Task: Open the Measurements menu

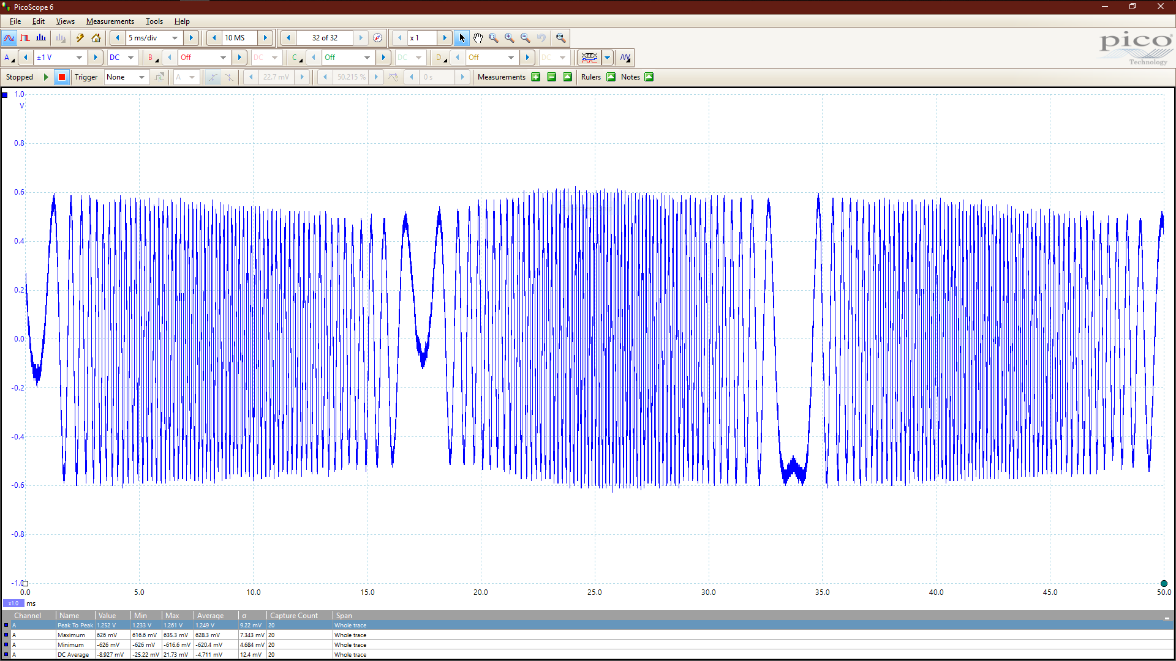Action: click(110, 21)
